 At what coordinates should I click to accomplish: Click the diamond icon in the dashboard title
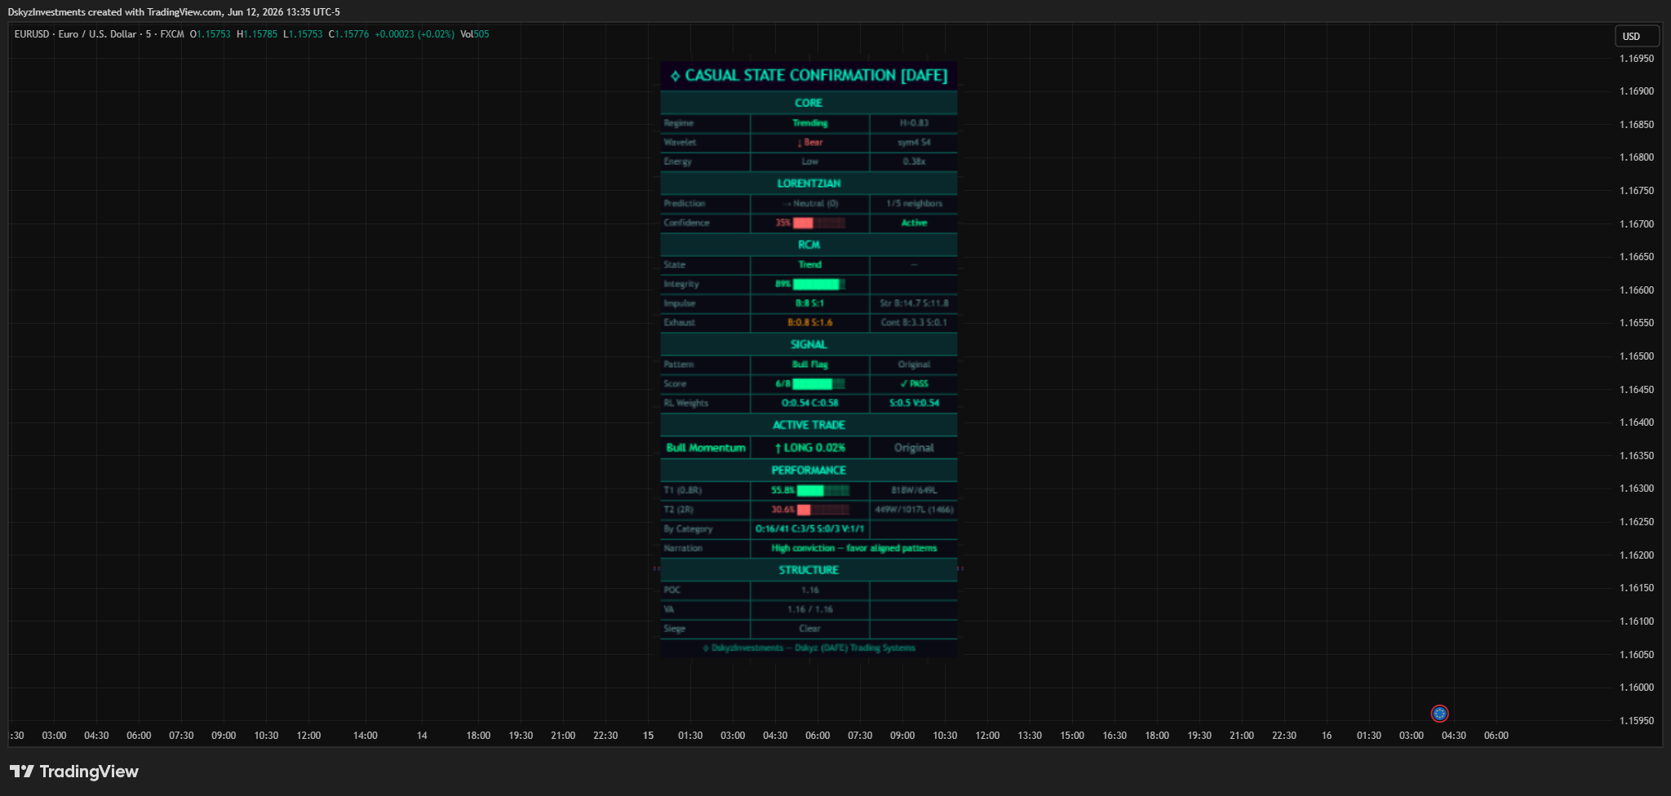(675, 76)
